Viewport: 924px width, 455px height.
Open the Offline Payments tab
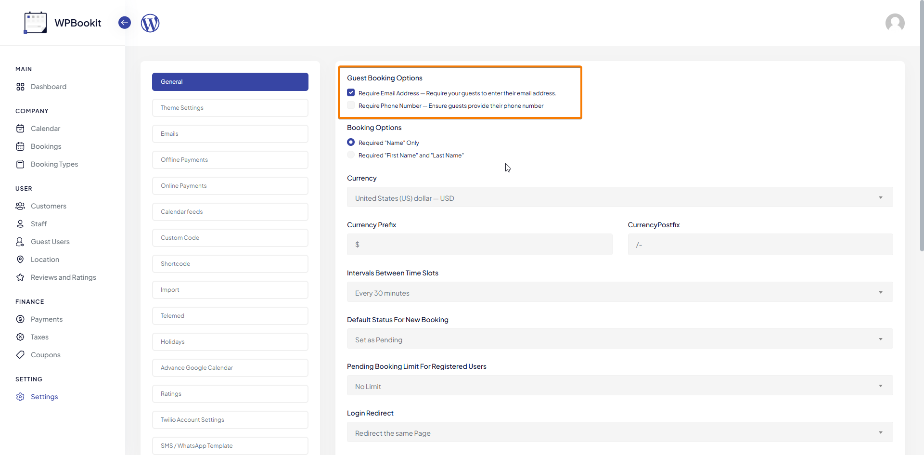point(230,160)
